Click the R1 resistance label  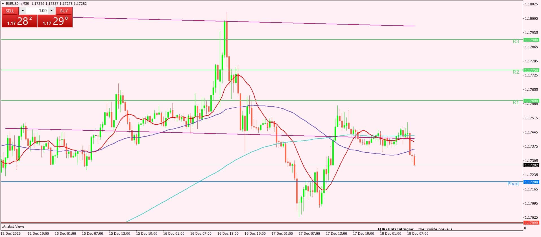pos(516,102)
